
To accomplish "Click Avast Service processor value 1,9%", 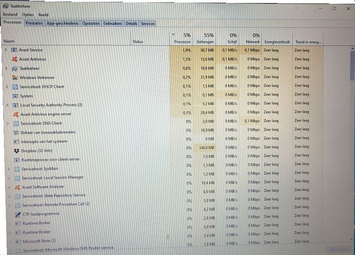I will point(187,50).
